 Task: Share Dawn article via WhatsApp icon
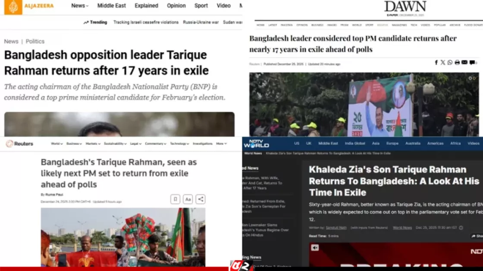point(450,63)
